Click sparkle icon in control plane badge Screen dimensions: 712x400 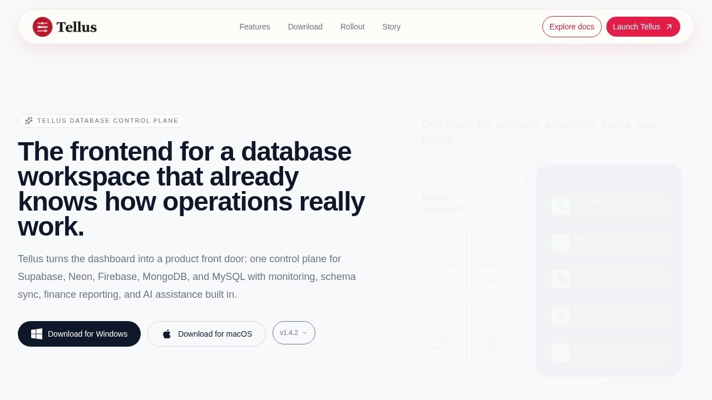click(29, 121)
